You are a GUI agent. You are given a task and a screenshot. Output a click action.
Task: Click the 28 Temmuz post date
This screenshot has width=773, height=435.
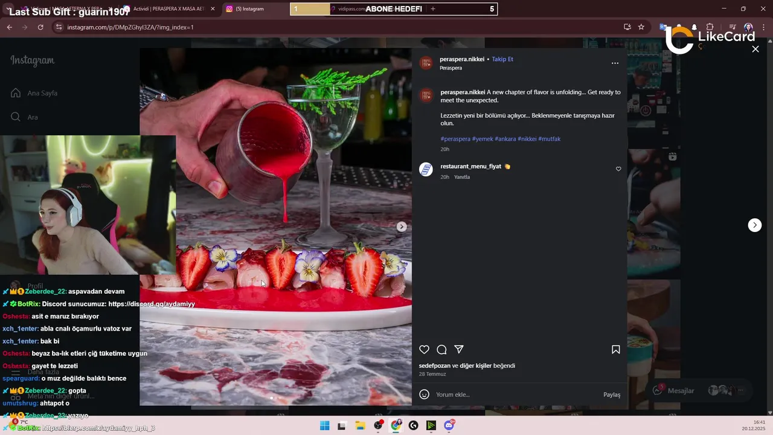(432, 374)
